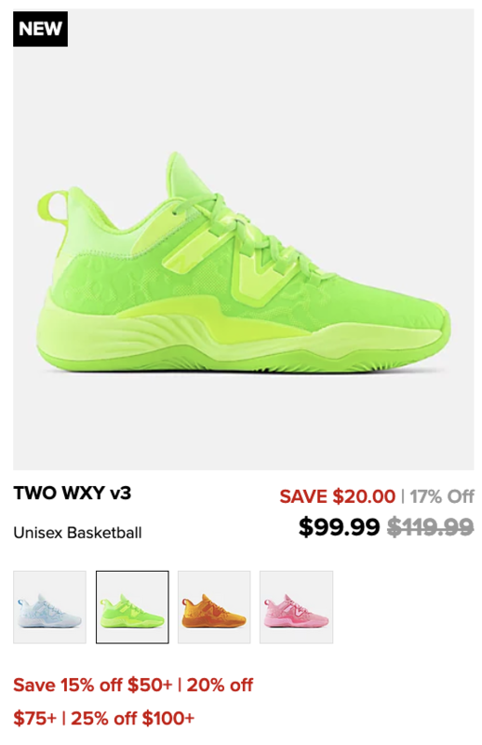482x745 pixels.
Task: Click the 17% Off label
Action: pos(442,496)
